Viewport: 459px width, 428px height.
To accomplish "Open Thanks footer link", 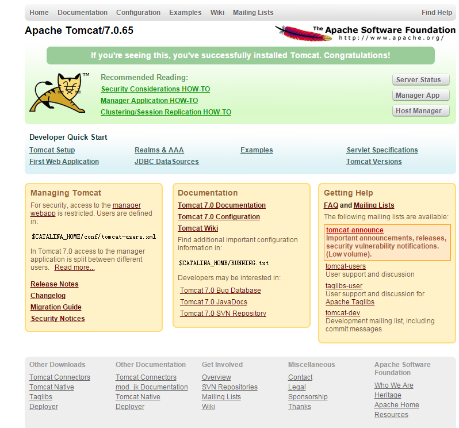I will pos(300,407).
